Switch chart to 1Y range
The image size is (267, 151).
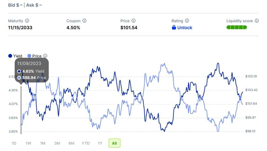tap(100, 143)
